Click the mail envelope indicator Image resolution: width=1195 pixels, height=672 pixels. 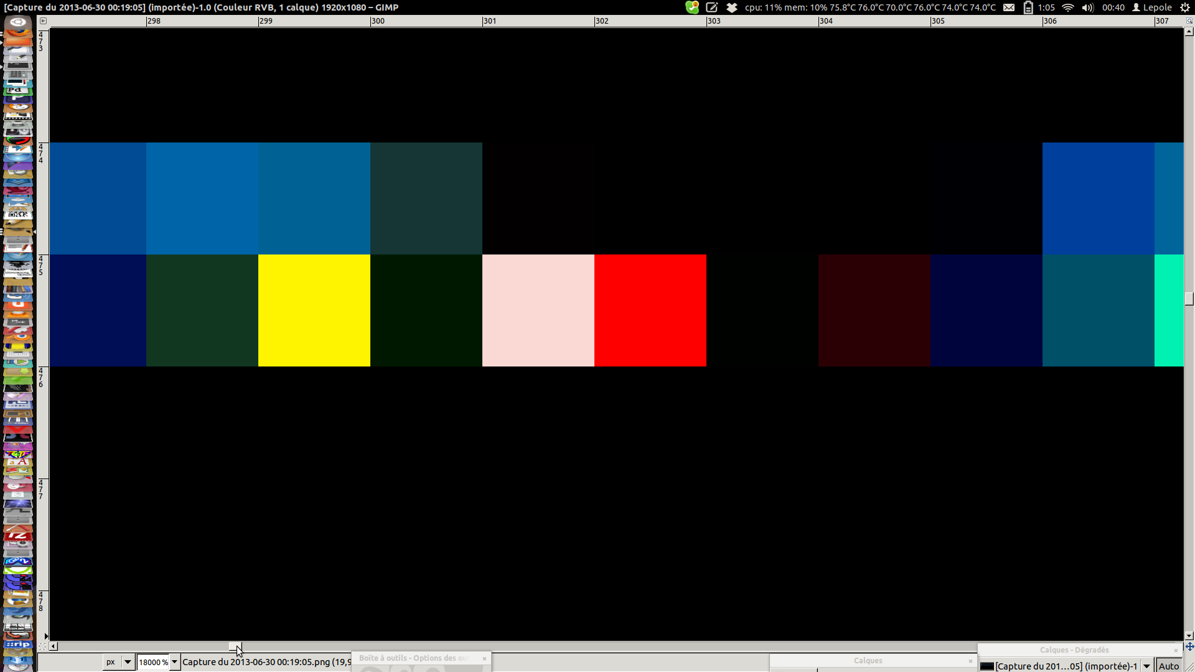point(1009,7)
